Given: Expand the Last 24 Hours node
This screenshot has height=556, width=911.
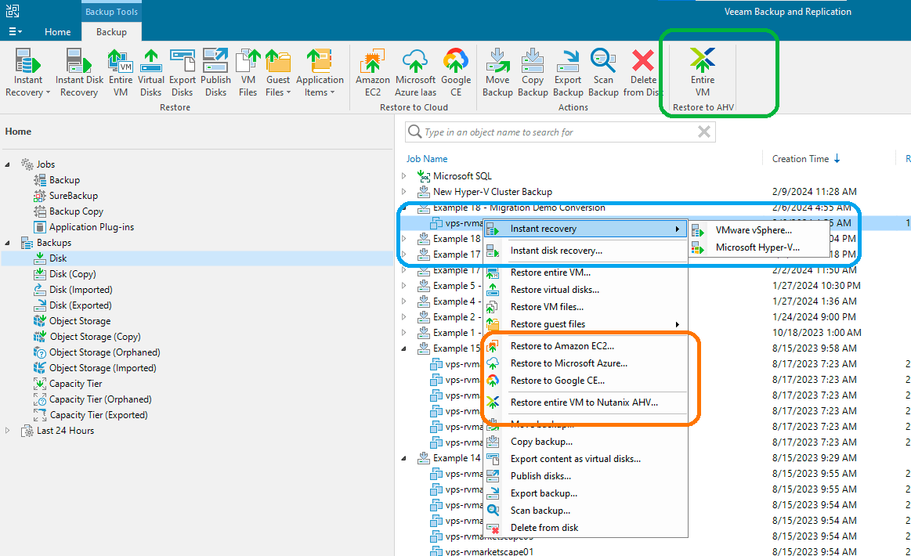Looking at the screenshot, I should pos(8,431).
